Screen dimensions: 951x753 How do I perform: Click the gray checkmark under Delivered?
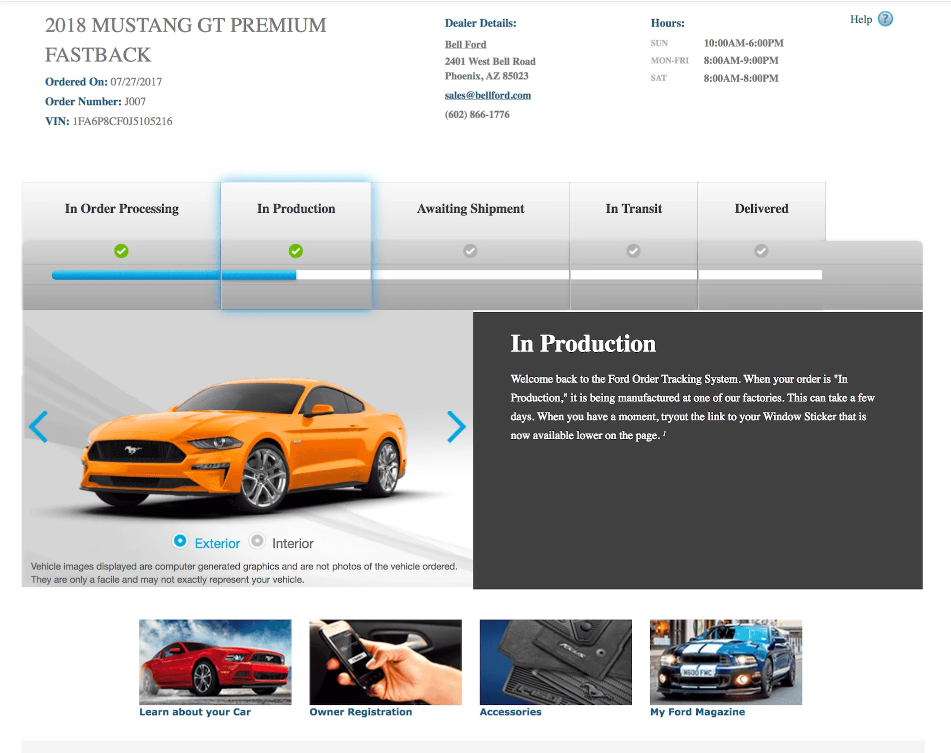(761, 251)
